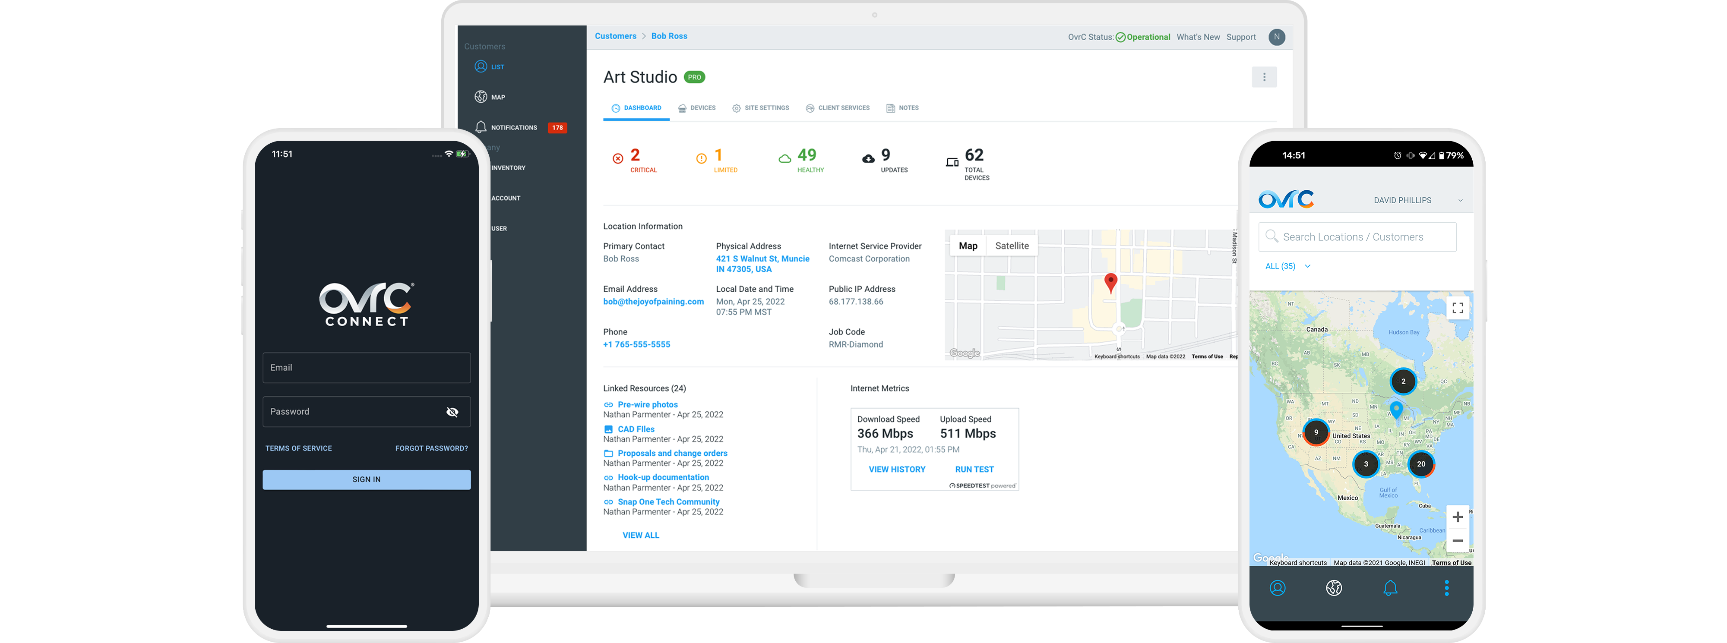Expand the David Phillips account dropdown

click(x=1460, y=200)
